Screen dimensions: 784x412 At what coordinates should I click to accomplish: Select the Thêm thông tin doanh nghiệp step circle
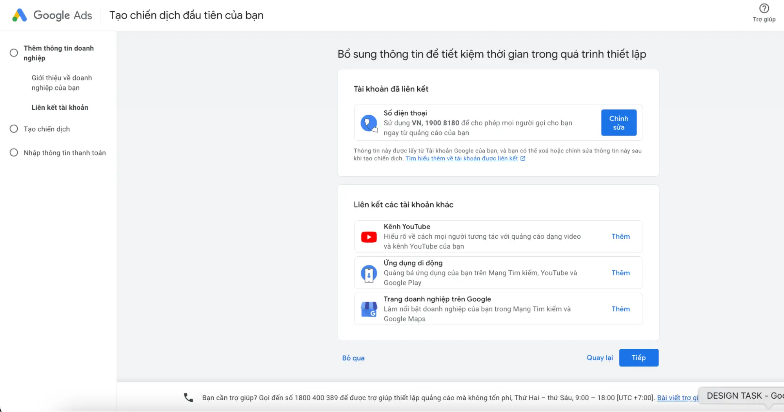pos(14,53)
